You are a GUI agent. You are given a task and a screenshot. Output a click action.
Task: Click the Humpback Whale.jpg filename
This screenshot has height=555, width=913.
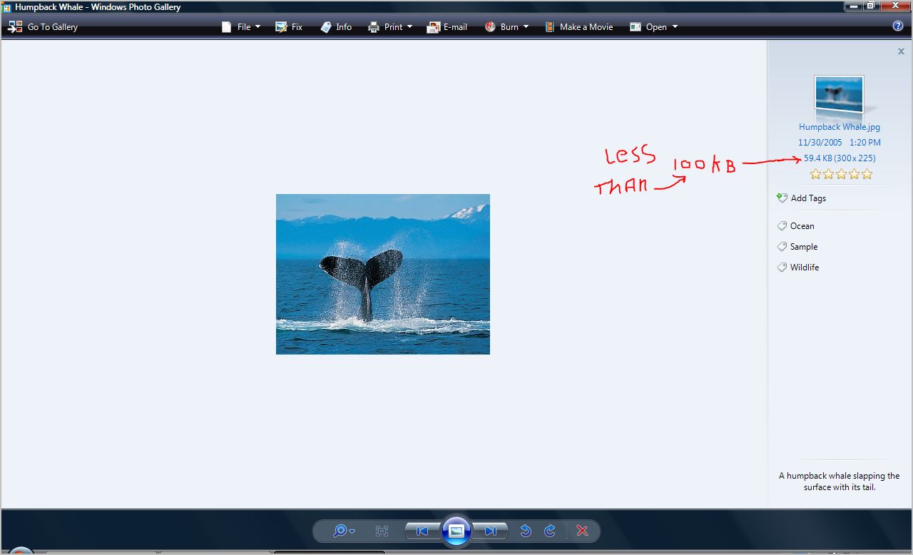(839, 127)
